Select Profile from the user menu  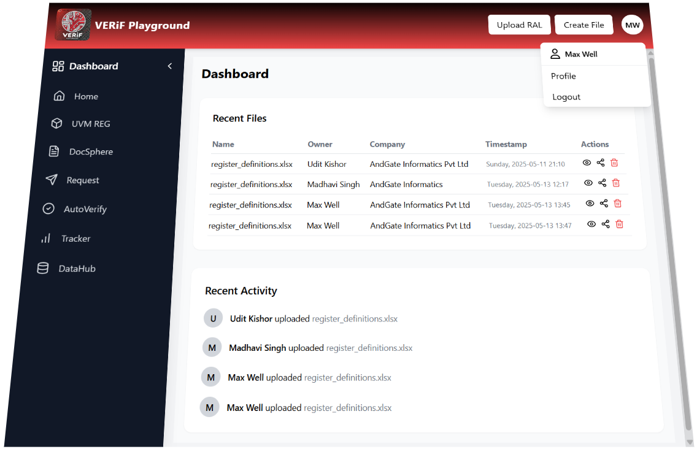pos(563,76)
